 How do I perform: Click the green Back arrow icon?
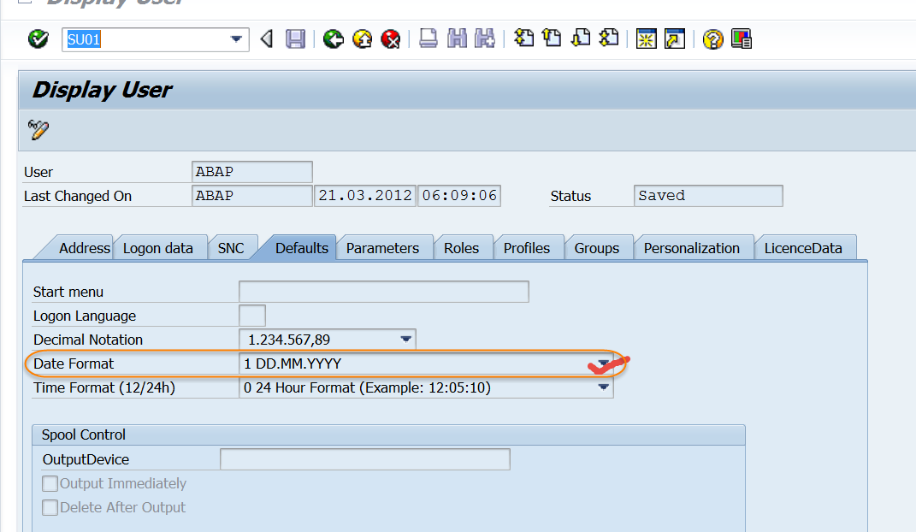click(x=334, y=39)
